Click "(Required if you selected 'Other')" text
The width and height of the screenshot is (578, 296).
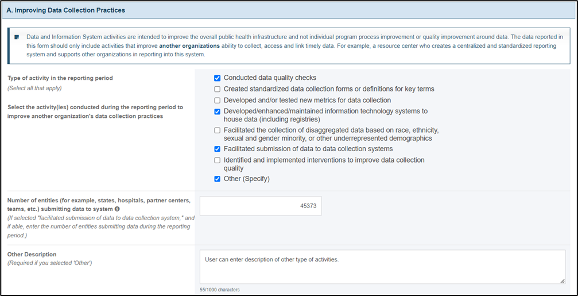click(x=49, y=263)
